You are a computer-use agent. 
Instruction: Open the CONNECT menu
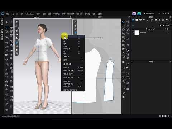[71, 14]
